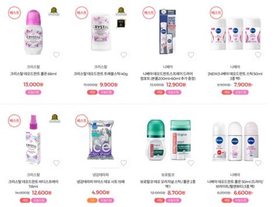Select pink delivery tag under 13,000 won
Image resolution: width=276 pixels, height=207 pixels.
33,92
